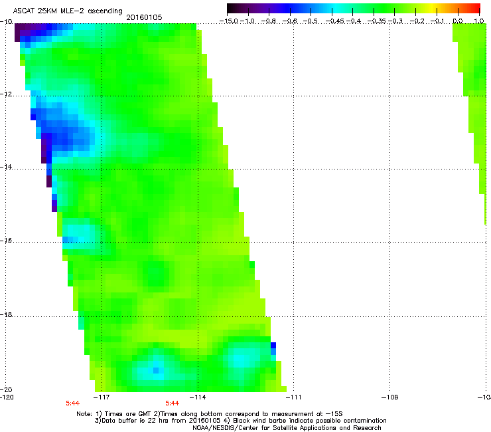Click the NOAA/NESDIS credit line
The height and width of the screenshot is (432, 491).
click(287, 428)
